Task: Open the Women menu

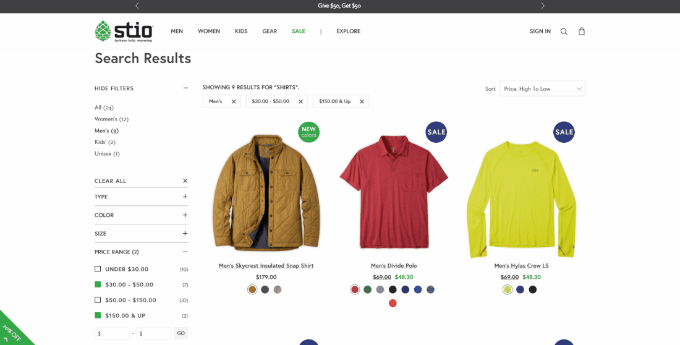Action: (x=209, y=32)
